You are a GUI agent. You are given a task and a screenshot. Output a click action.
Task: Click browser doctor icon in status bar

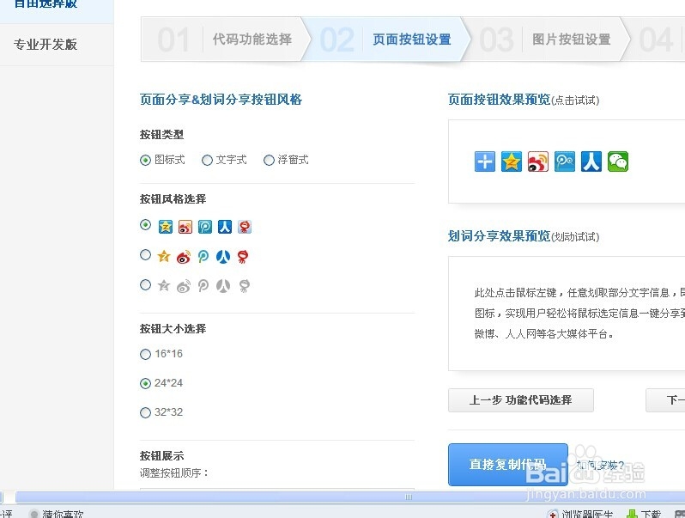(553, 514)
